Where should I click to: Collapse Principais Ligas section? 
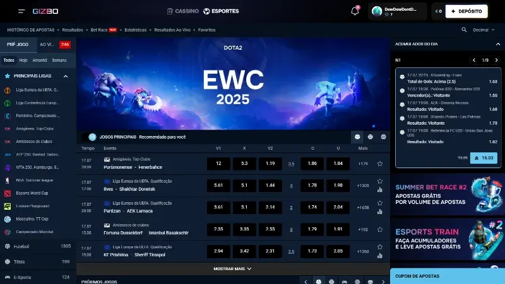coord(66,76)
